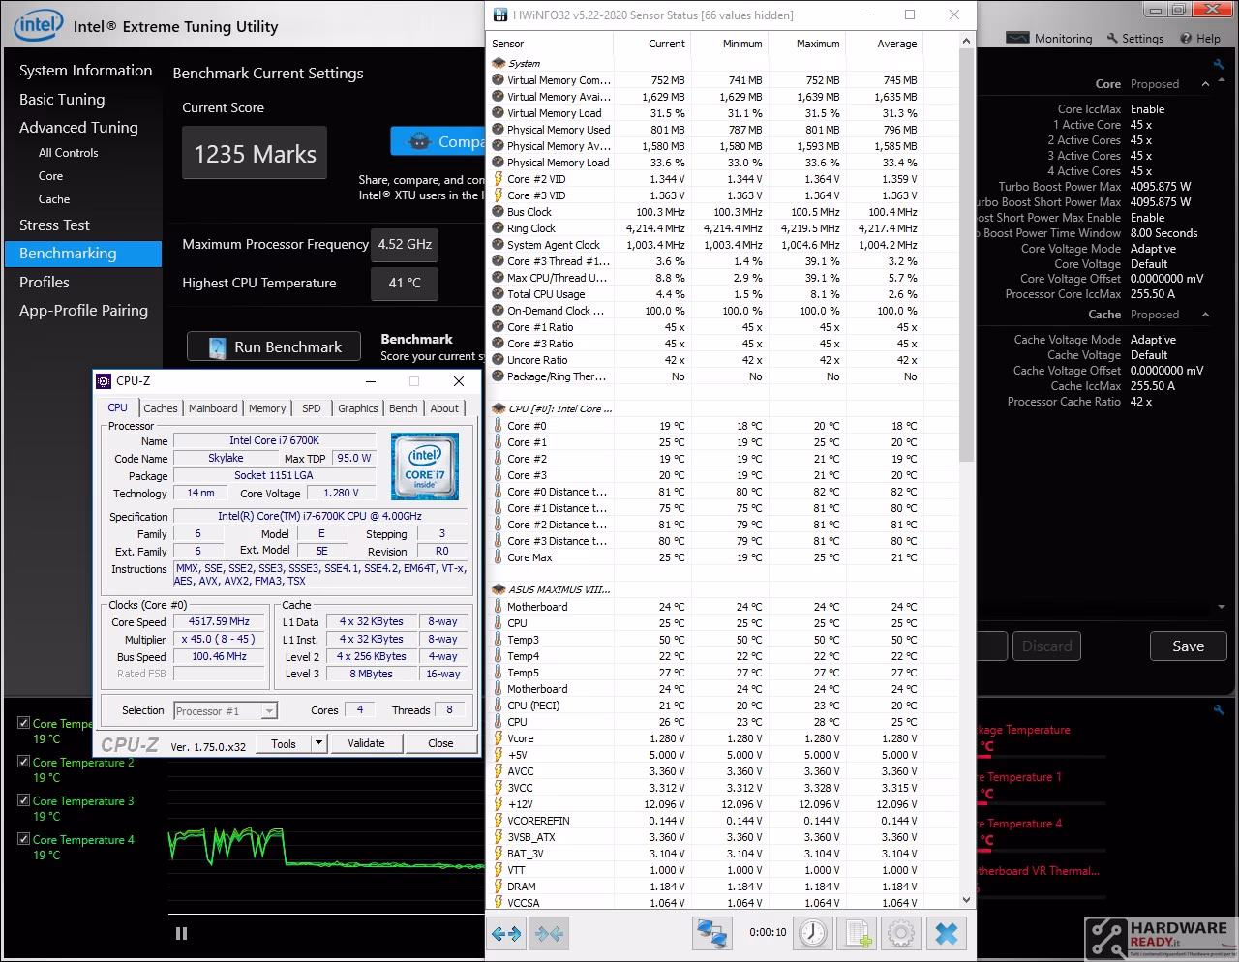Click the blue X close sensors icon
Screen dimensions: 1239x962
coord(947,934)
